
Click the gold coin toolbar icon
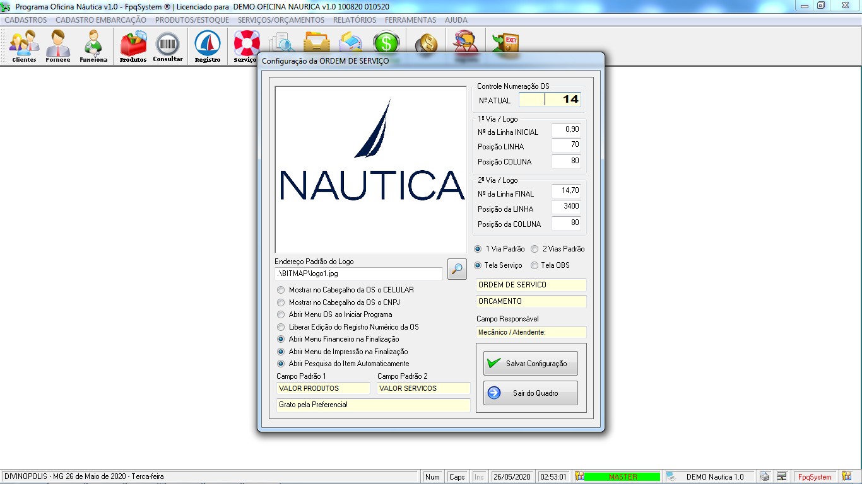(x=427, y=43)
